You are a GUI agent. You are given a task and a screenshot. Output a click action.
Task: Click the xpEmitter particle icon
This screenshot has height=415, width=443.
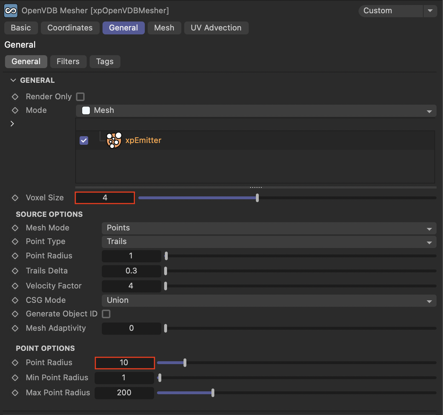[114, 140]
